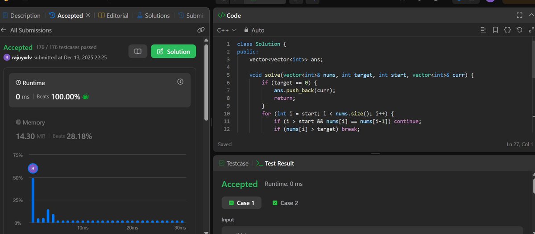
Task: Click 'if (nums[i] > target) break;' line
Action: (x=317, y=129)
